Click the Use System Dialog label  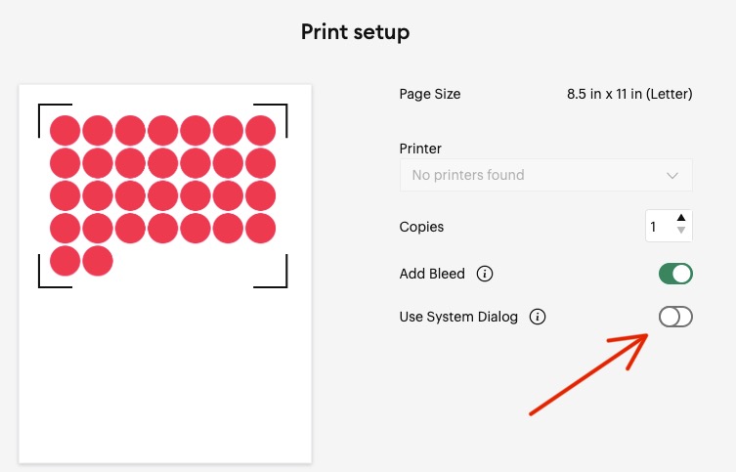pyautogui.click(x=458, y=317)
